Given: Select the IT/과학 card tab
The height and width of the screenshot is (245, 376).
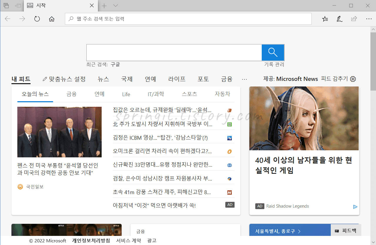Looking at the screenshot, I should (x=156, y=94).
